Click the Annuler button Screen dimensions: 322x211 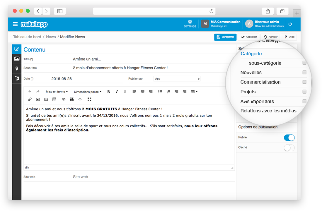pyautogui.click(x=271, y=37)
